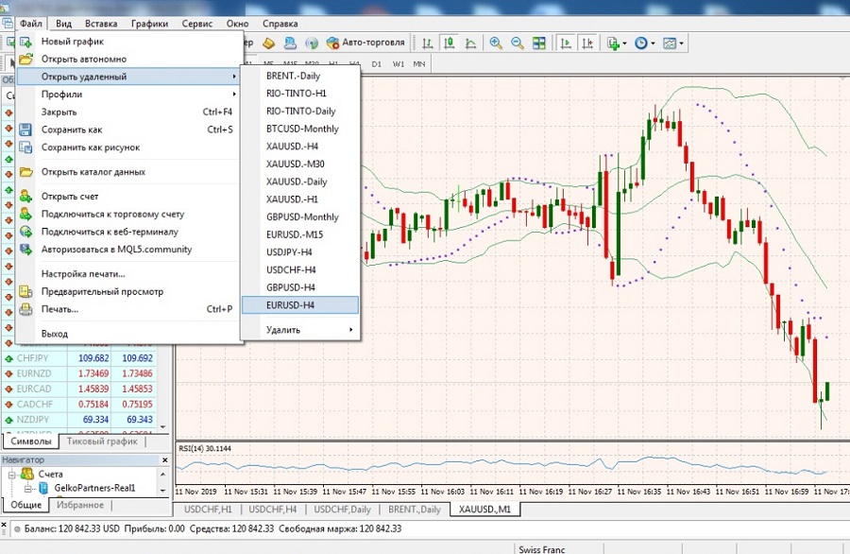Select the D1 timeframe button
This screenshot has height=554, width=850.
click(x=376, y=64)
